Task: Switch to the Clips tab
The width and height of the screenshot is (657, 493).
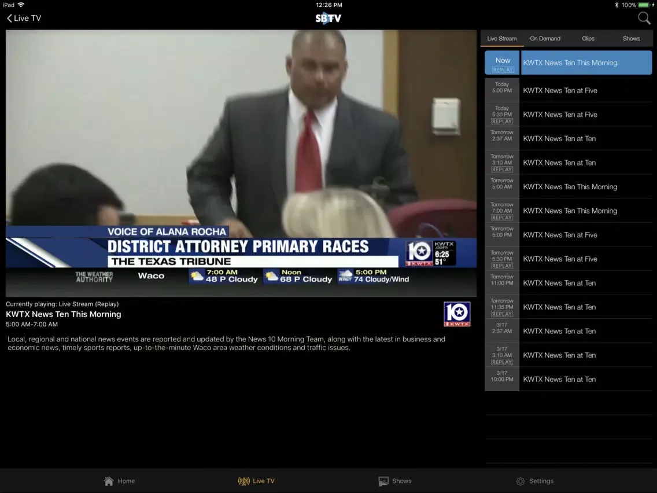Action: [x=588, y=39]
